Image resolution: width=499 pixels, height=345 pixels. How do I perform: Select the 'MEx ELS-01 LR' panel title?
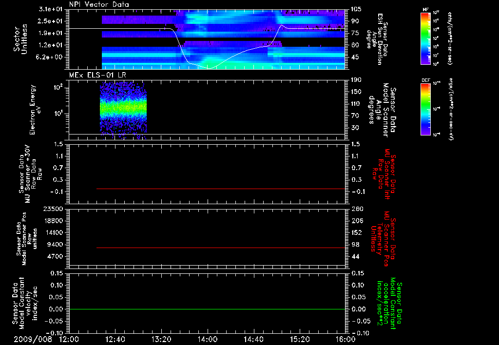pos(97,75)
